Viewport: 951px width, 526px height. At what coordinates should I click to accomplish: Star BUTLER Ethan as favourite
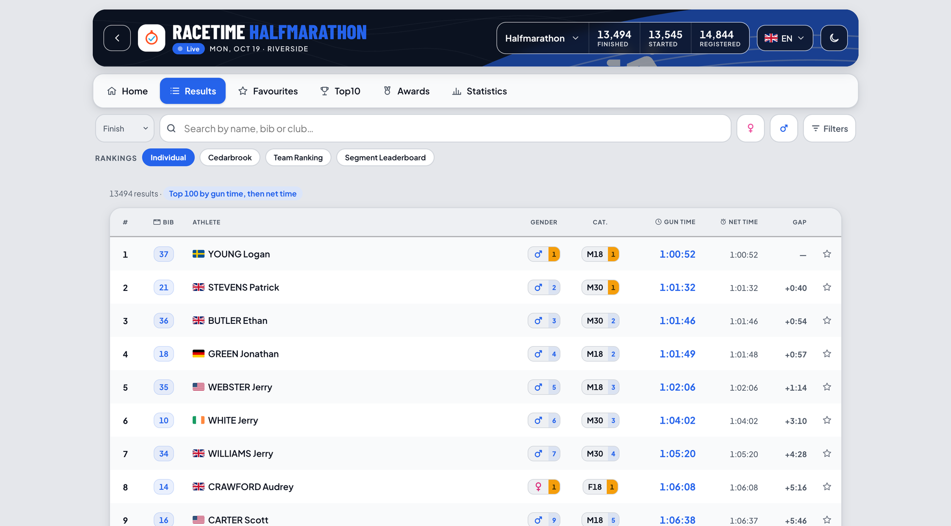click(827, 320)
